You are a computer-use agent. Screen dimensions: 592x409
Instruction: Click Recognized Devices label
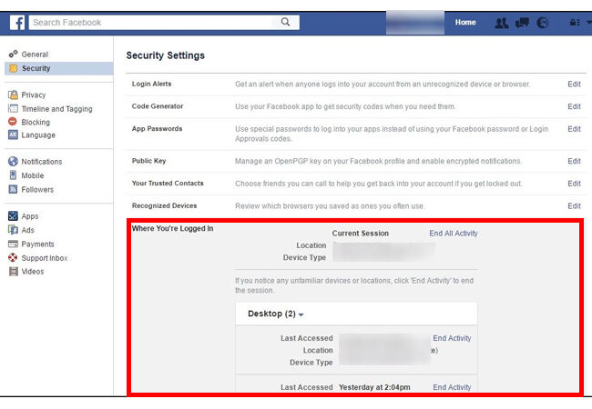point(164,205)
